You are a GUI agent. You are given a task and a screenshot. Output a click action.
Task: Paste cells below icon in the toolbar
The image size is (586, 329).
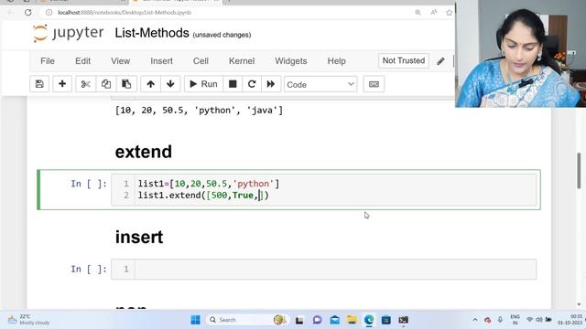pos(126,84)
